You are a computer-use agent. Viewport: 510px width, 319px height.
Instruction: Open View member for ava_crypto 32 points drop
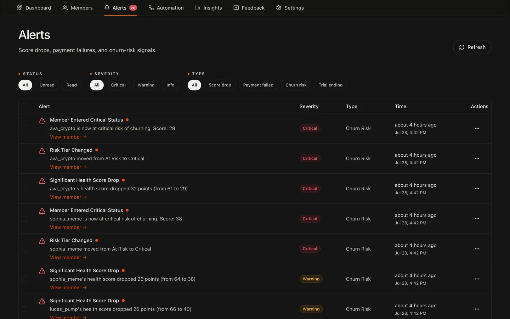tap(68, 197)
